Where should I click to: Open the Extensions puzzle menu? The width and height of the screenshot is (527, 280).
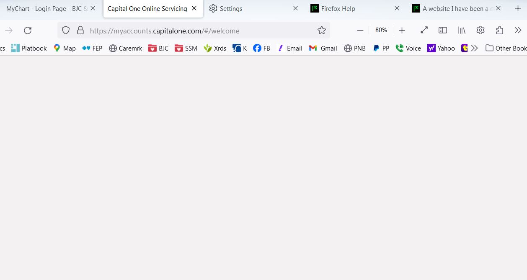coord(499,30)
